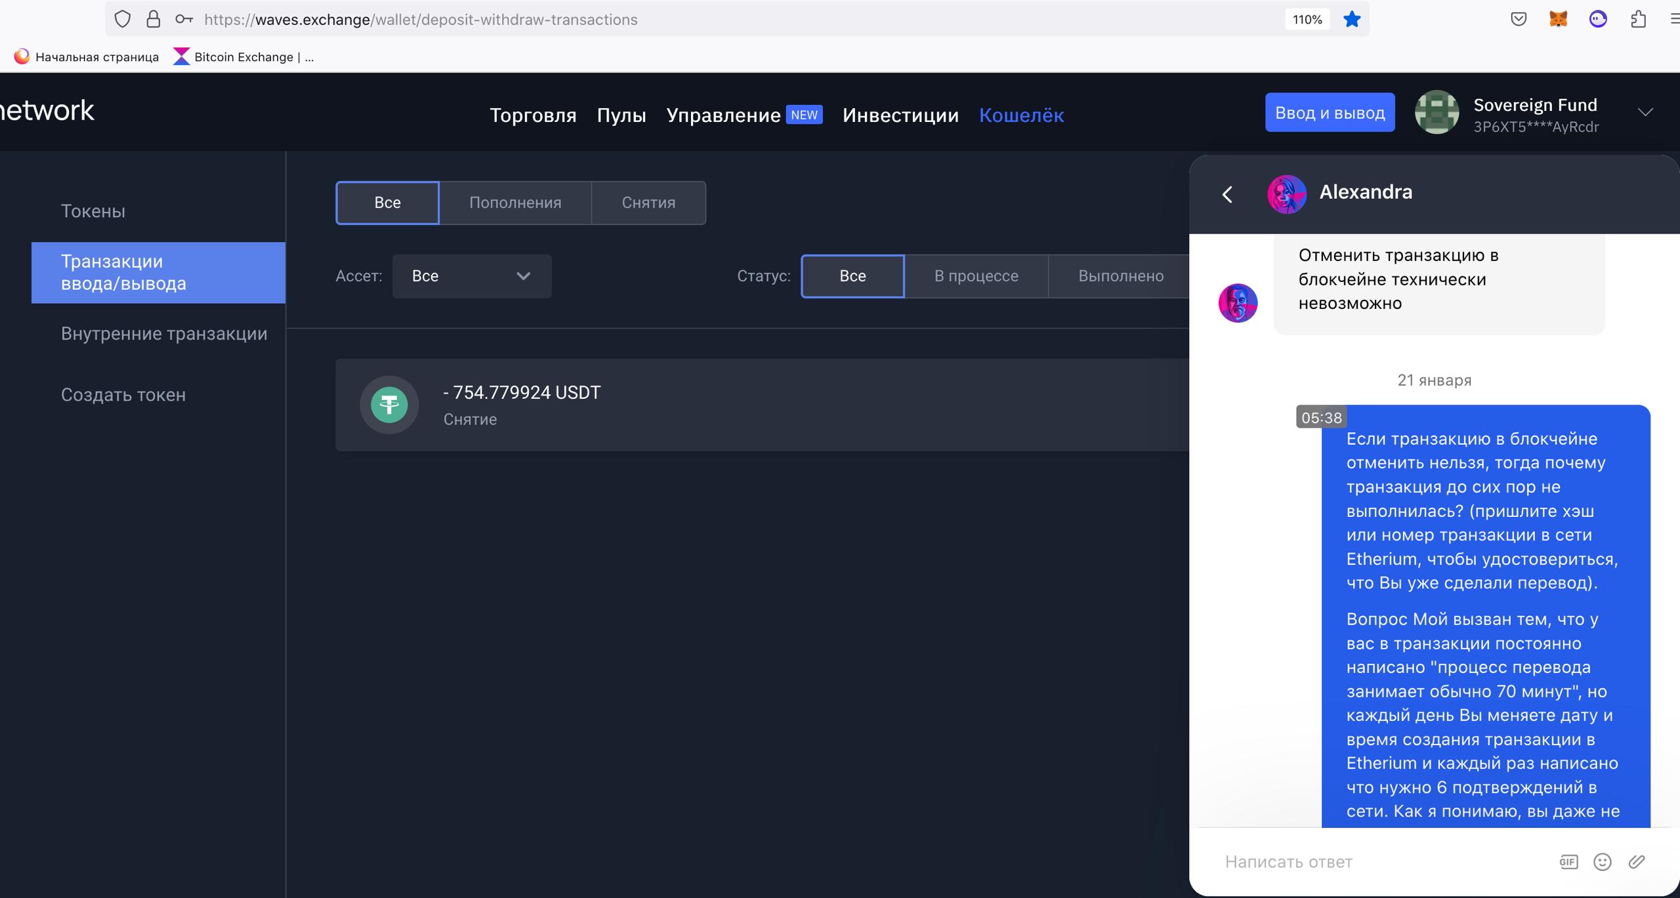Open the Bitcoin Exchange bookmark
Screen dimensions: 1680x898
tap(244, 57)
